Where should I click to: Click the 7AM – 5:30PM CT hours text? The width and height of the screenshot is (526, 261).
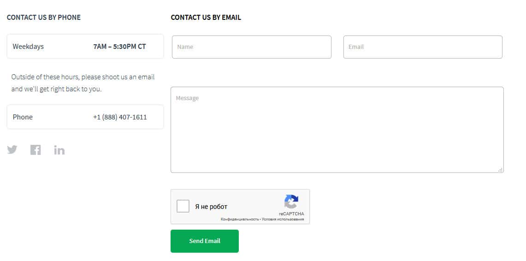(x=119, y=47)
